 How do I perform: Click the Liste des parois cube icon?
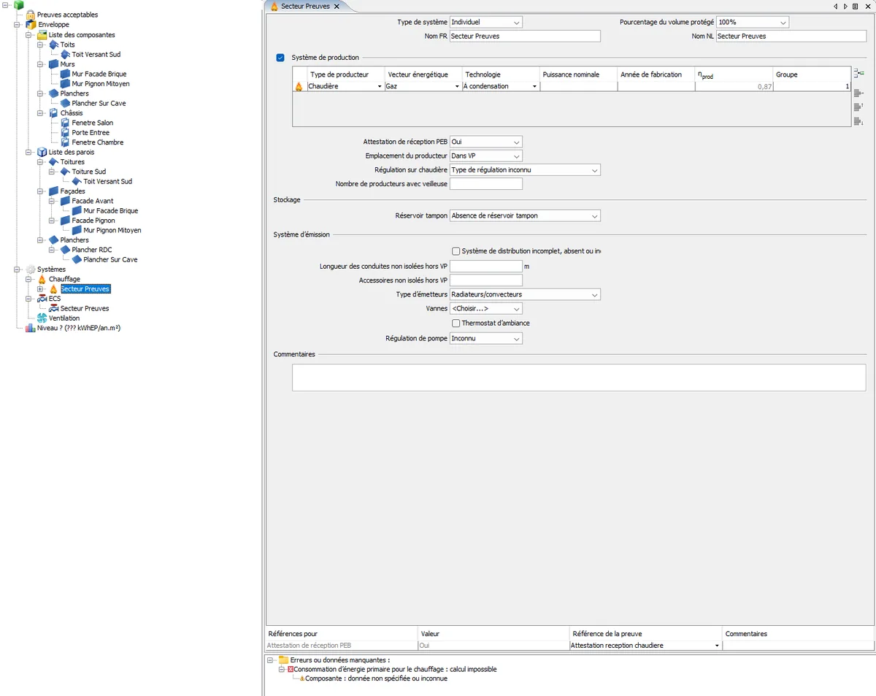pyautogui.click(x=42, y=152)
